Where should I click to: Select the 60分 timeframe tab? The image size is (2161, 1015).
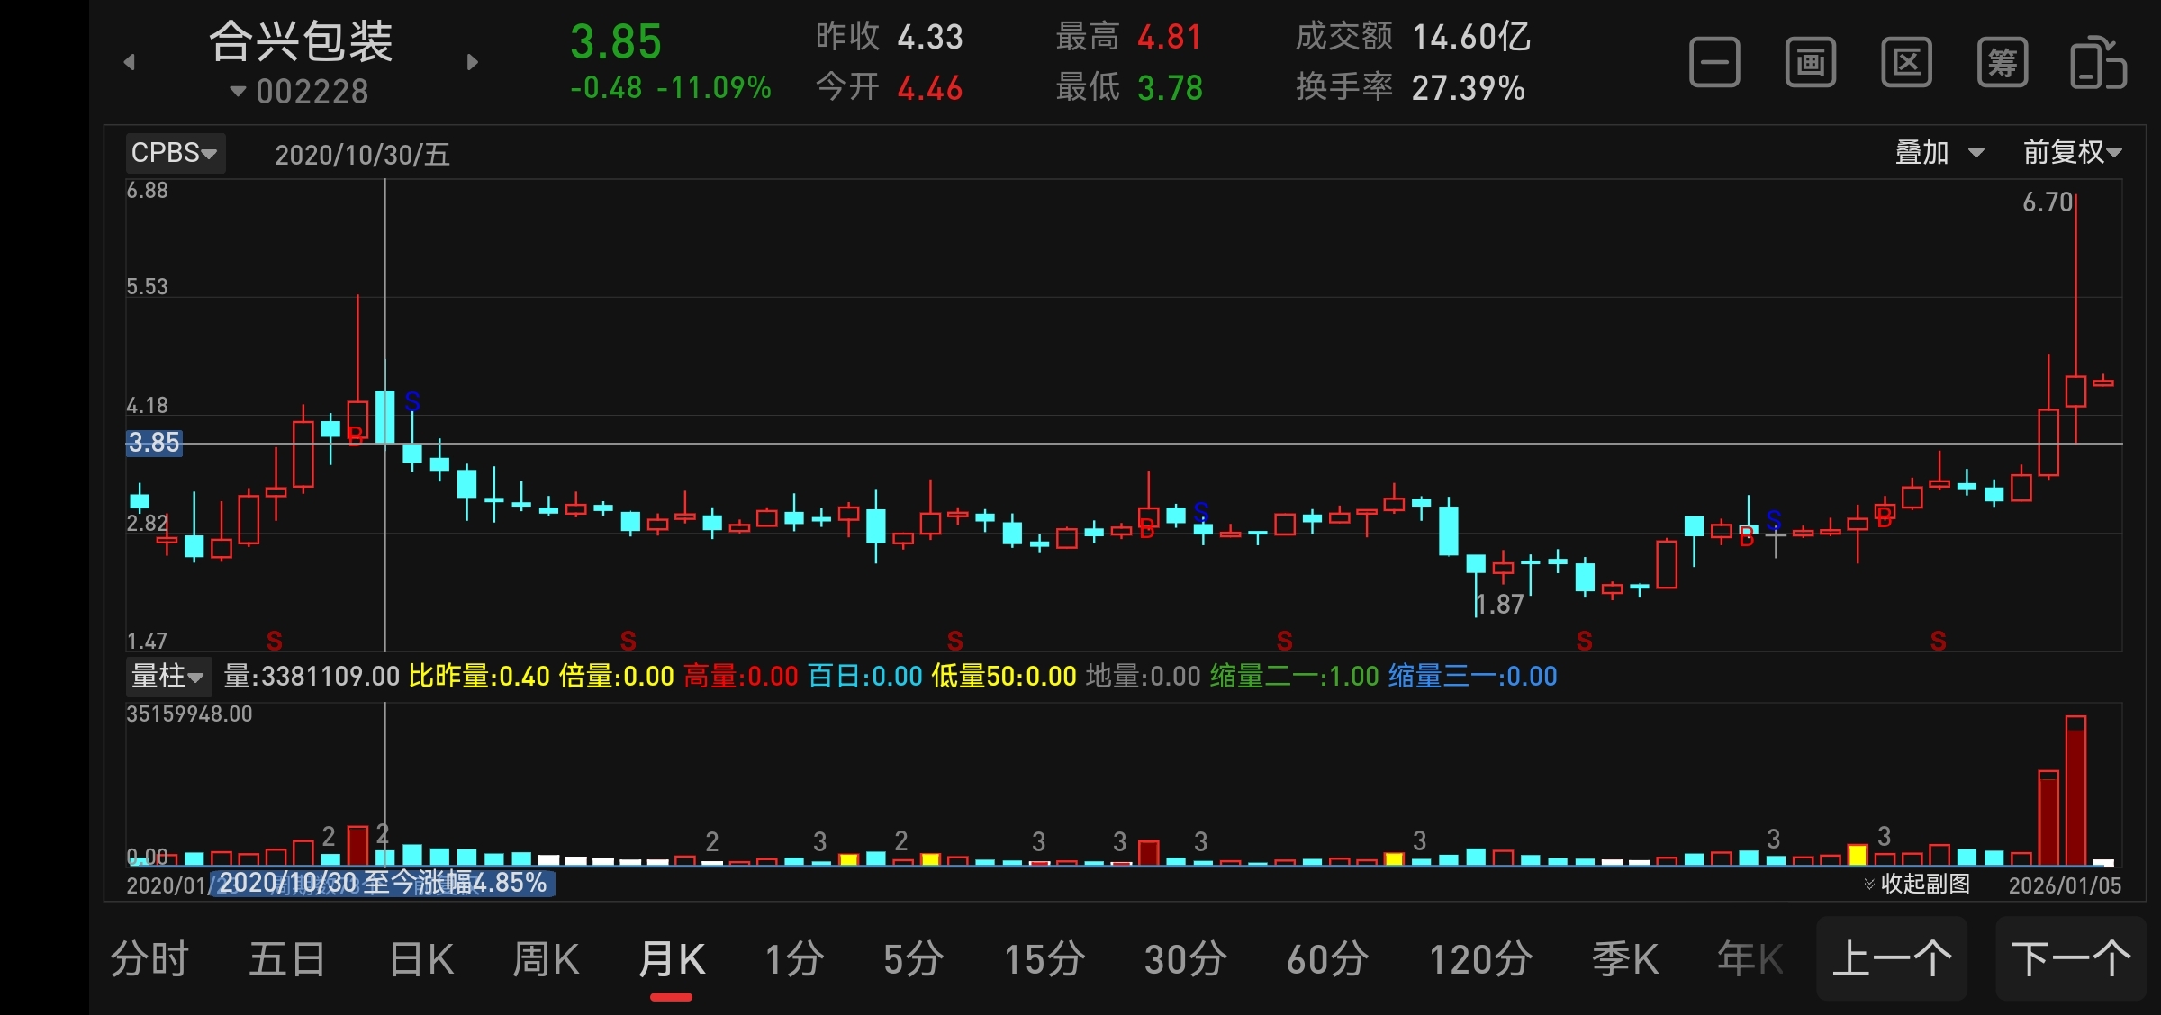(x=1327, y=959)
